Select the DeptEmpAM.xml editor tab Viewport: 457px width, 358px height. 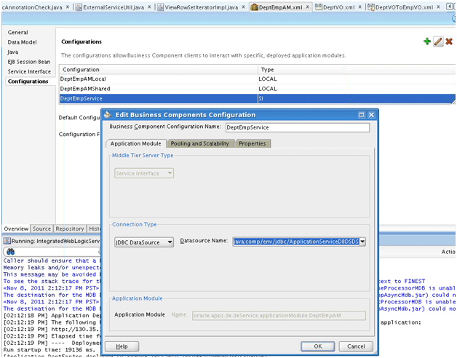coord(280,7)
